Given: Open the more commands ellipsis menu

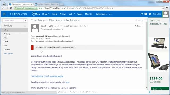Looking at the screenshot, I should pos(110,14).
